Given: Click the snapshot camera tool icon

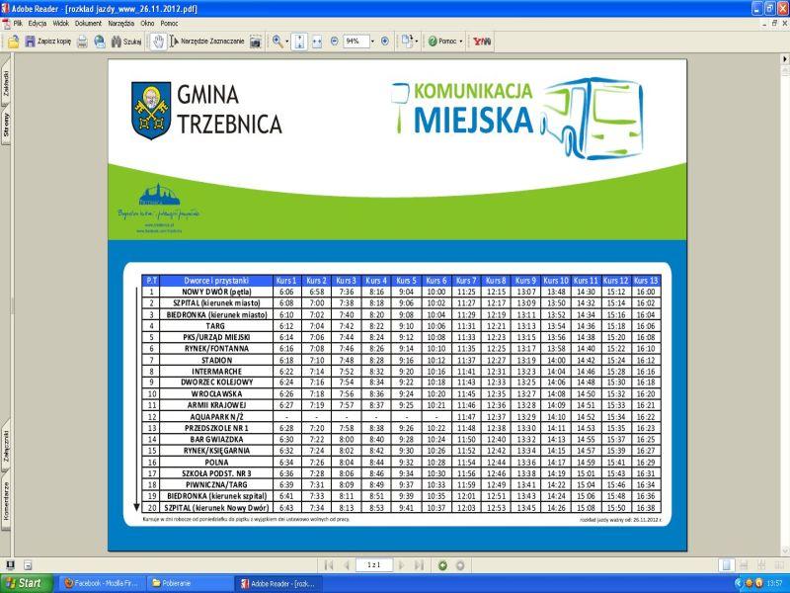Looking at the screenshot, I should point(255,42).
